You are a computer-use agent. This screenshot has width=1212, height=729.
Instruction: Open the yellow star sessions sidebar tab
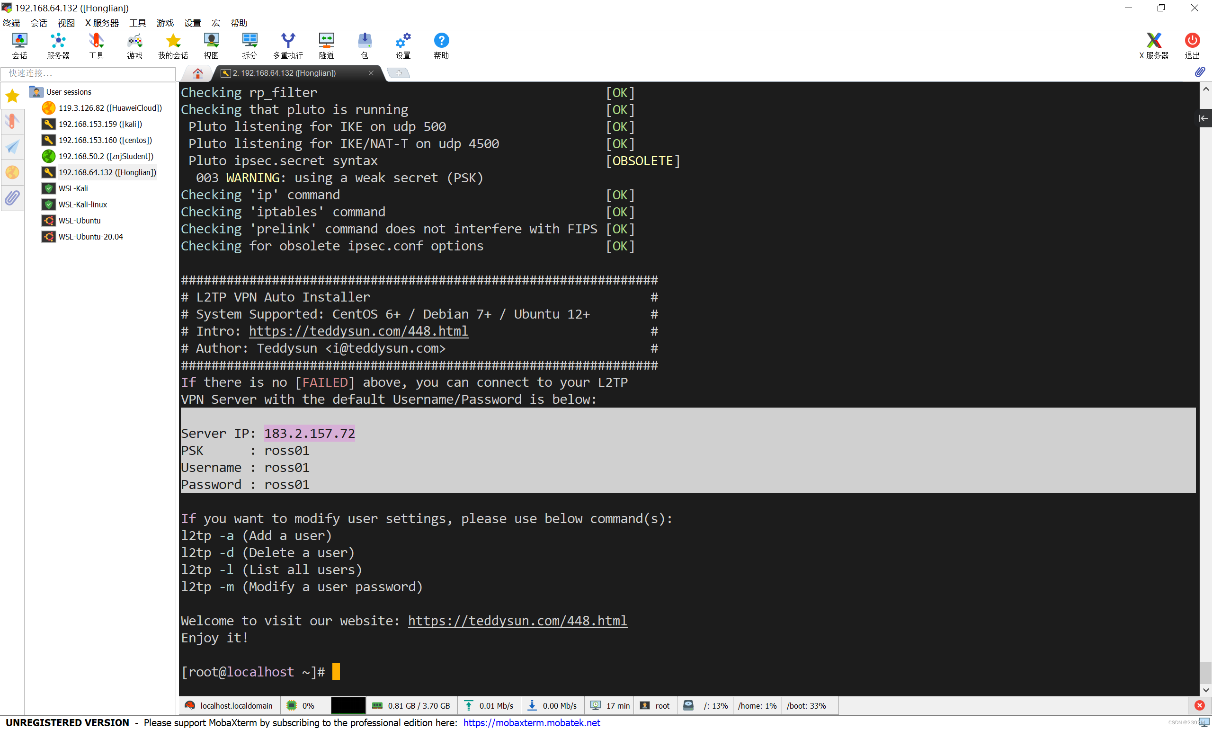tap(12, 96)
